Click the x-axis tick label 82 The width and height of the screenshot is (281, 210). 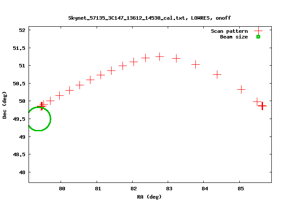click(x=133, y=189)
